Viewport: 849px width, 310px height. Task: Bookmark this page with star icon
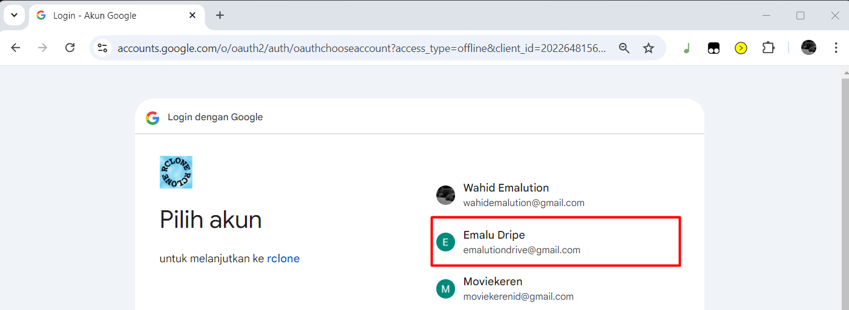(x=649, y=48)
